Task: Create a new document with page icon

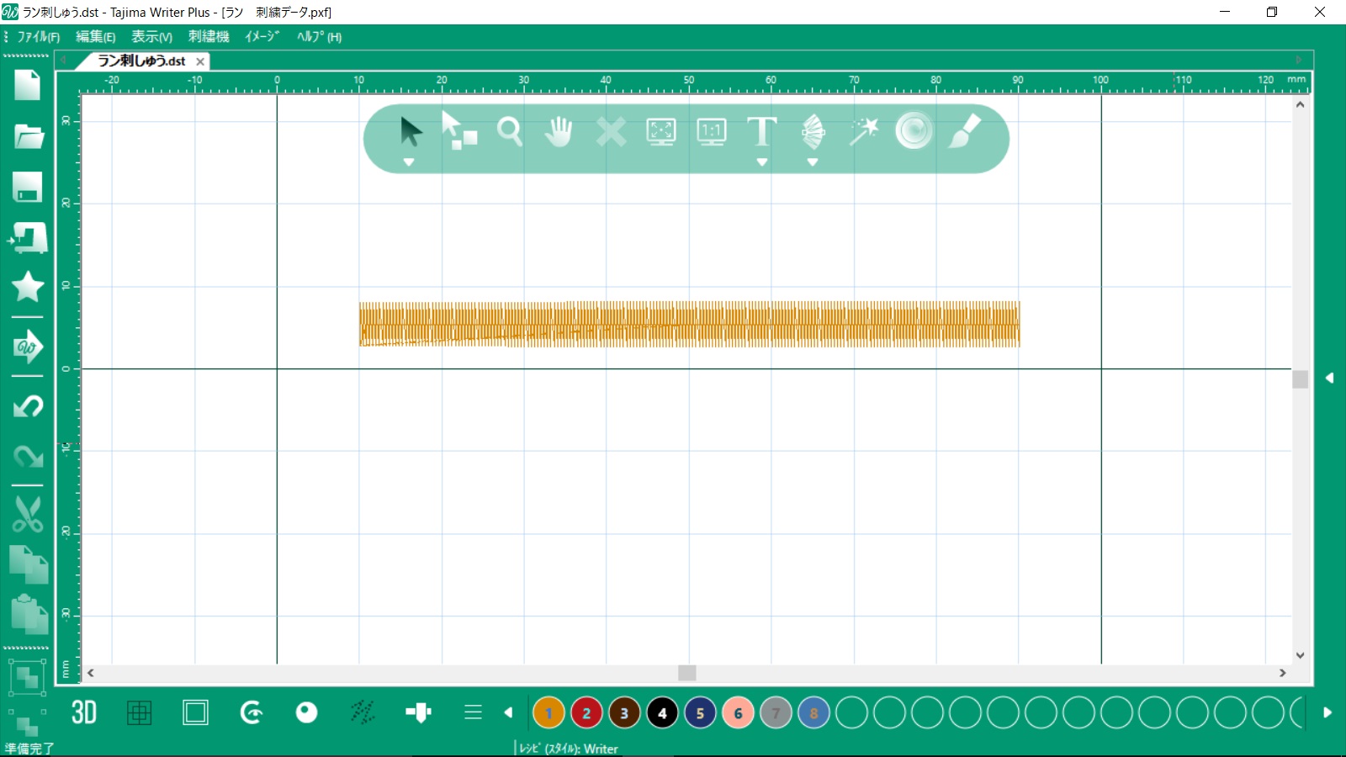Action: 27,85
